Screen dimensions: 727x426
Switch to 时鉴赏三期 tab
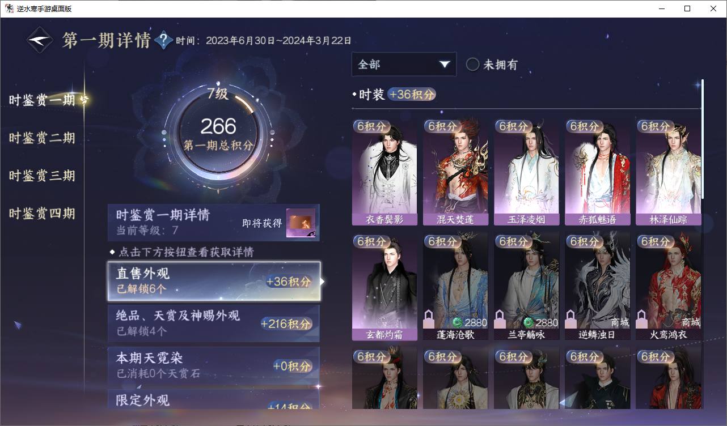click(x=42, y=176)
